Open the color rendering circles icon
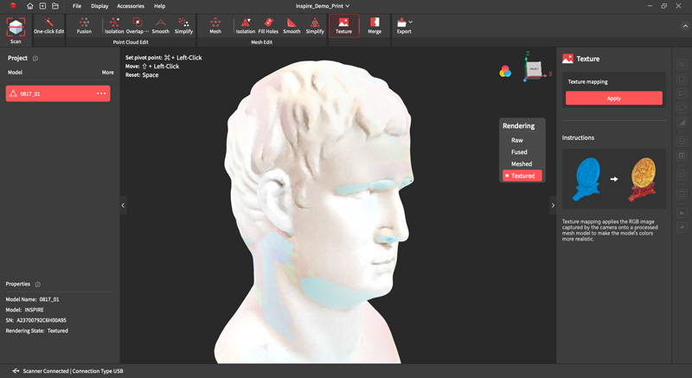Screen dimensions: 692x378 pos(505,71)
